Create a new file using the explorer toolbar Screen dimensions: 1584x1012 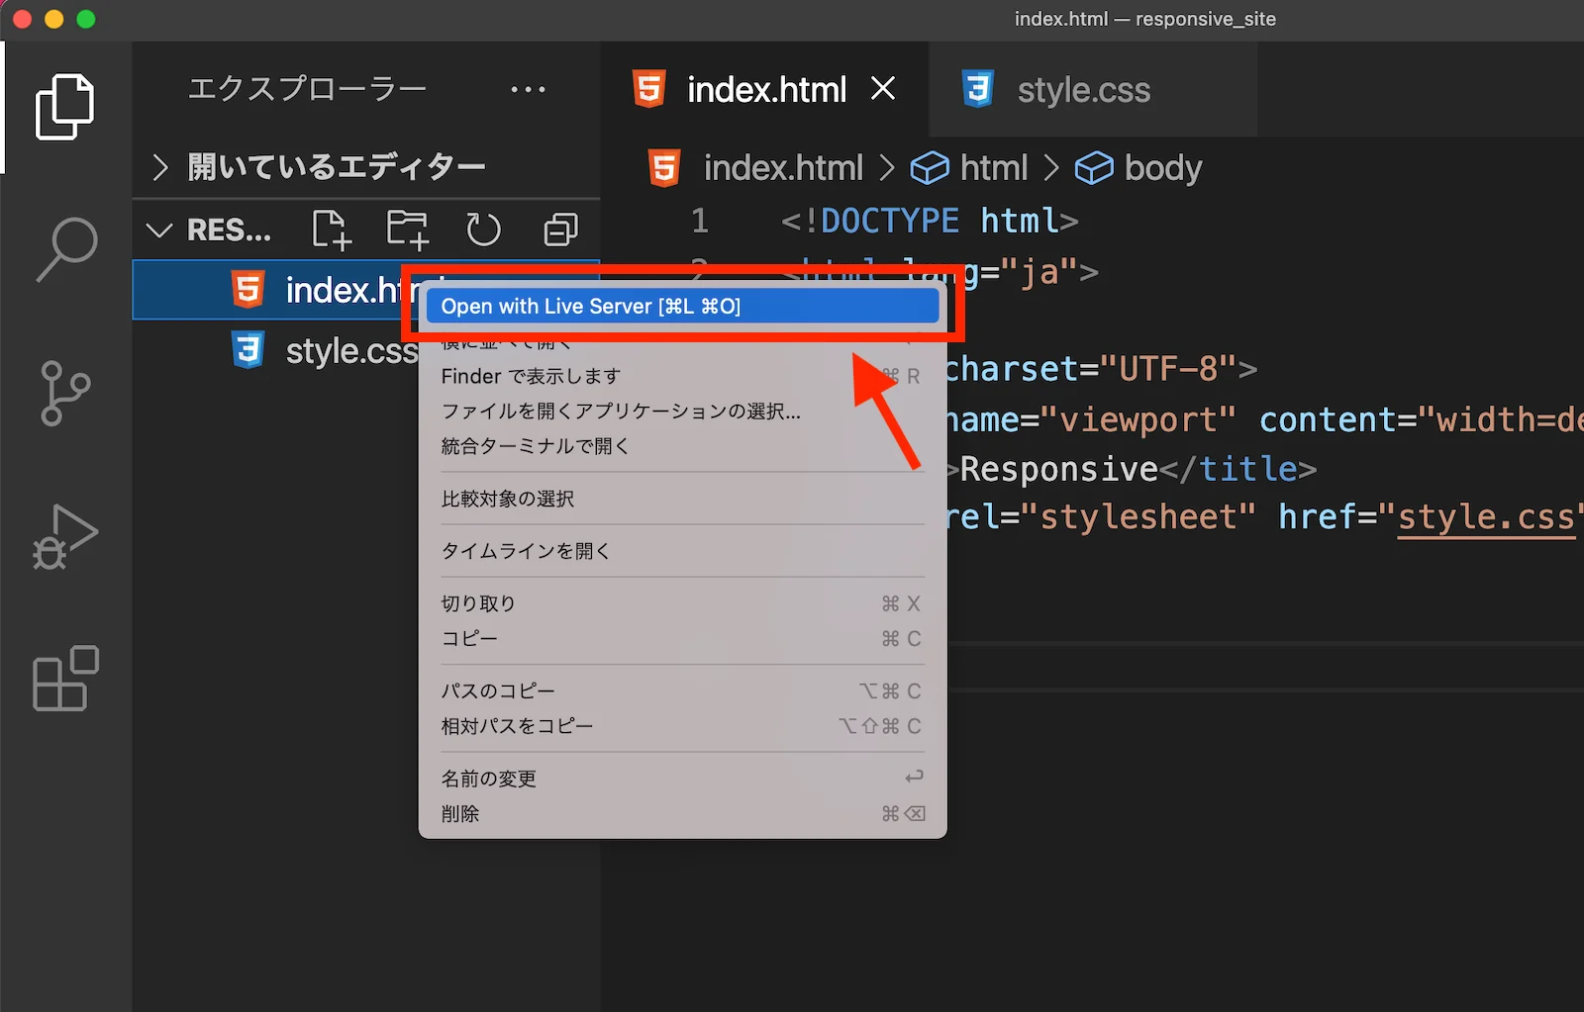point(331,230)
